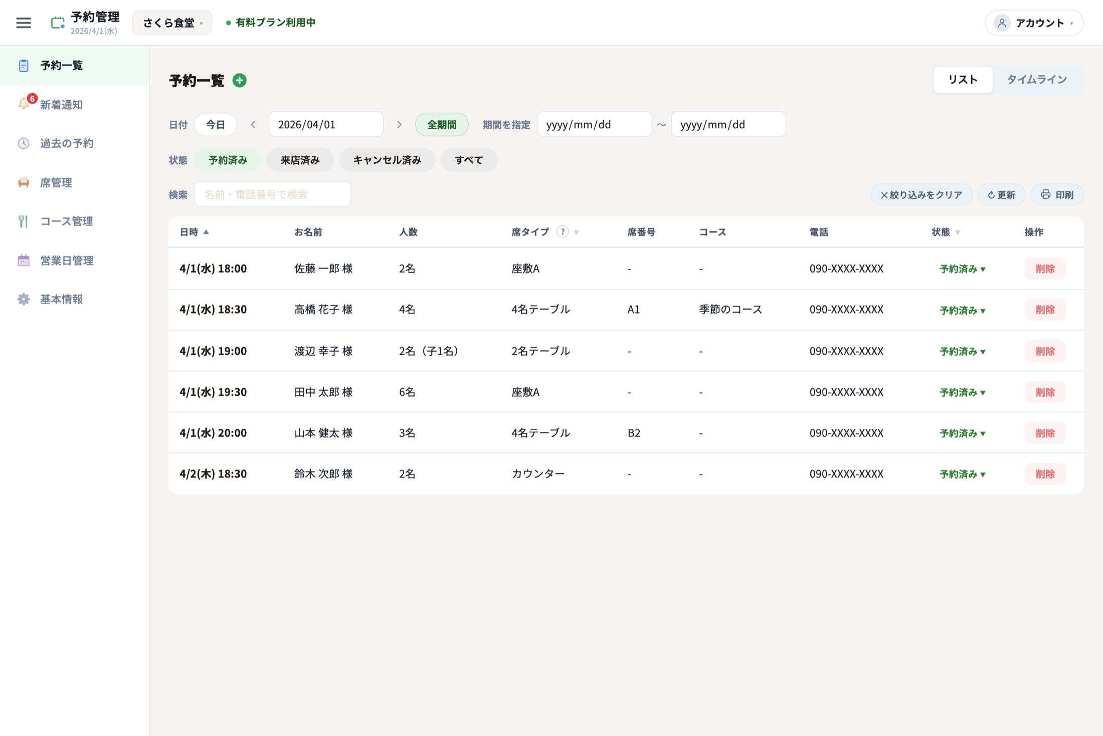This screenshot has height=736, width=1103.
Task: Click seat number A1 cell
Action: (634, 310)
